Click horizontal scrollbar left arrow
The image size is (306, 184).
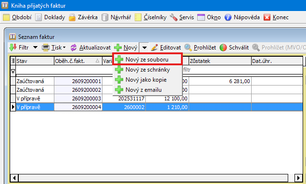[x=14, y=178]
